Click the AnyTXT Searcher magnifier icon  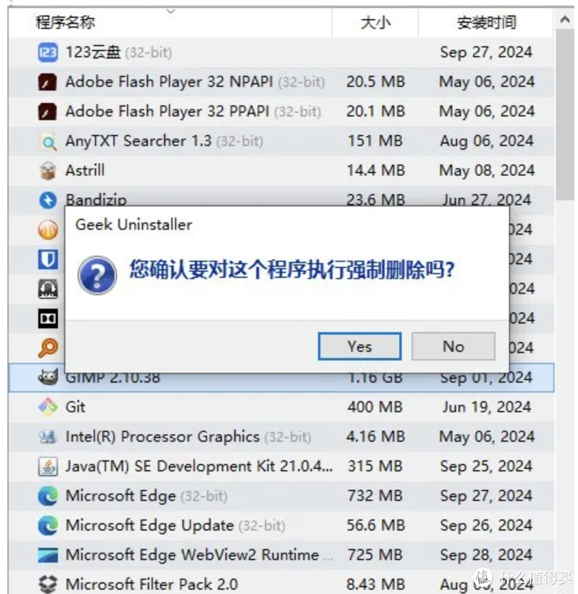[47, 141]
